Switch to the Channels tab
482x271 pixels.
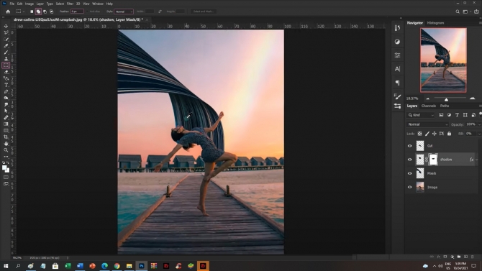point(429,106)
